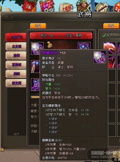Select general 蔡文姬 from the list
The width and height of the screenshot is (120, 162).
pyautogui.click(x=16, y=83)
